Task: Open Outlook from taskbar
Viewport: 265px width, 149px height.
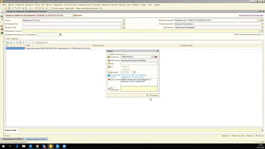Action: coord(30,146)
